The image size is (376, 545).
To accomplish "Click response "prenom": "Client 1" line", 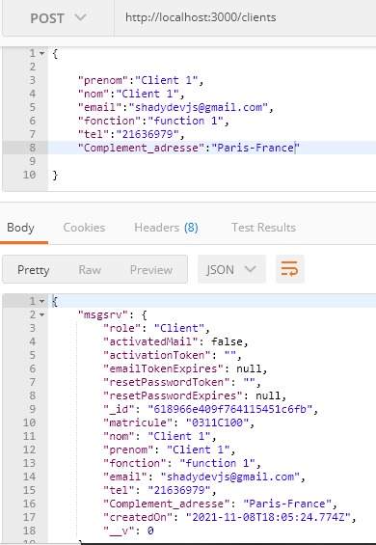I will (170, 450).
